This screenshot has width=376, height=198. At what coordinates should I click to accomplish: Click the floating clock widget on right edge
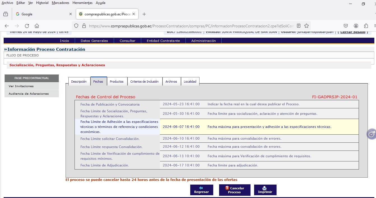point(372,134)
